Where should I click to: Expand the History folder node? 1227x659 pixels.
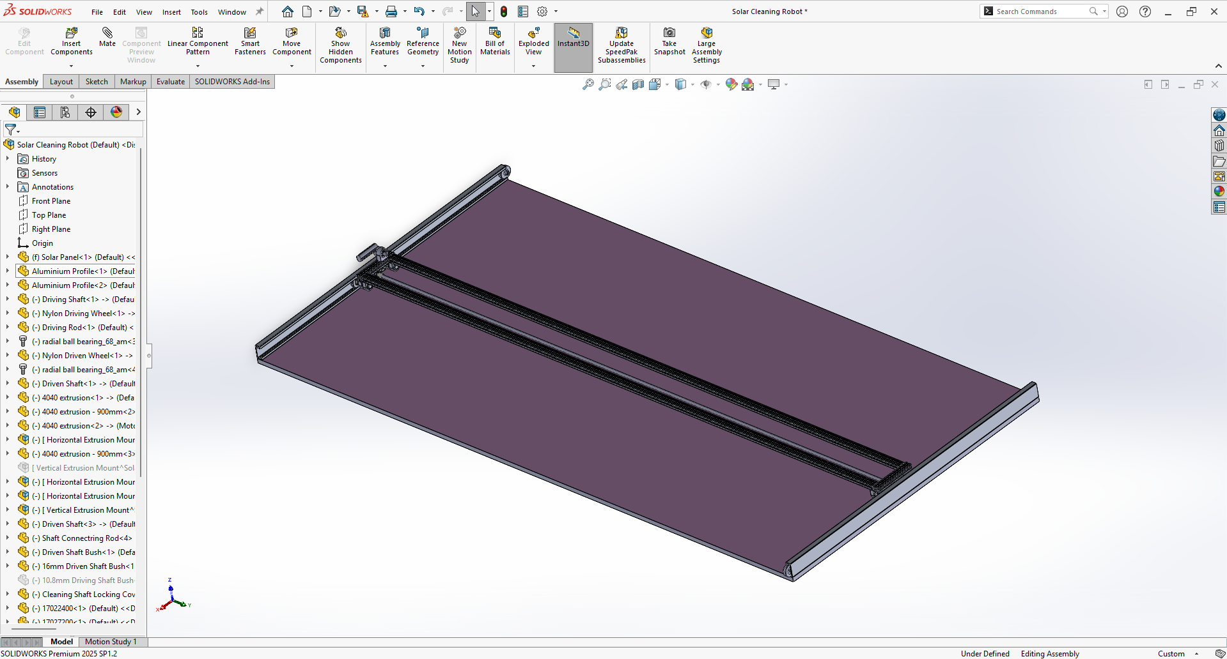tap(8, 159)
